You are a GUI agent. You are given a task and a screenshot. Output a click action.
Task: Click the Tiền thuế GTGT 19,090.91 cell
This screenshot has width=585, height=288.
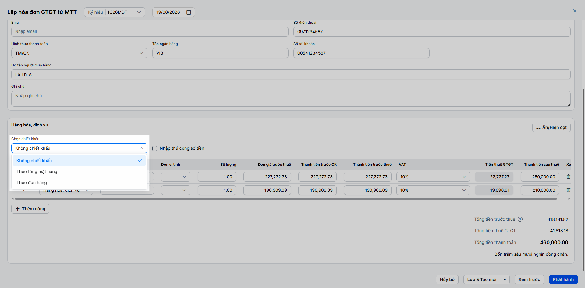click(494, 190)
